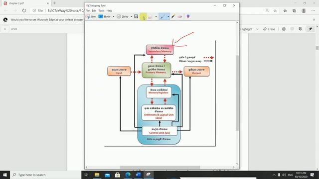Open the Windows Start menu
The width and height of the screenshot is (319, 179).
(5, 175)
